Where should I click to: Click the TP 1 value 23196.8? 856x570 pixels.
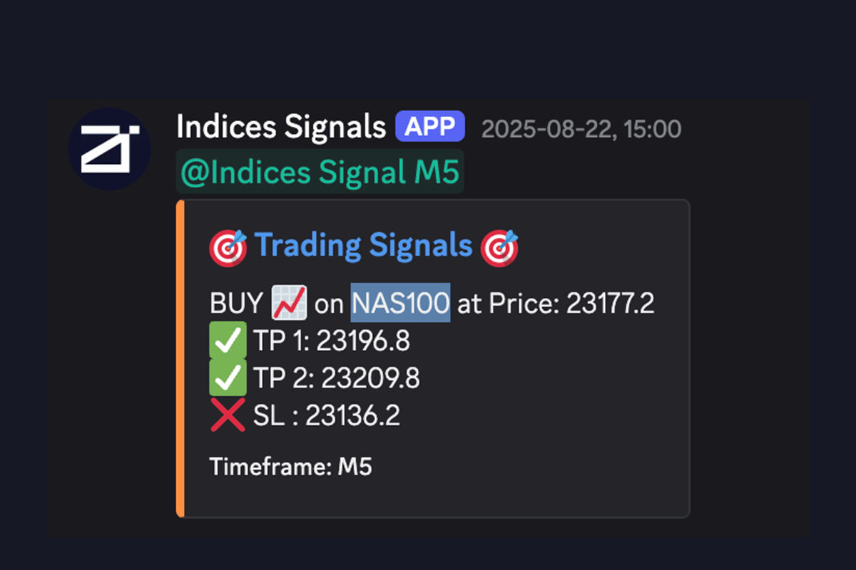[363, 342]
